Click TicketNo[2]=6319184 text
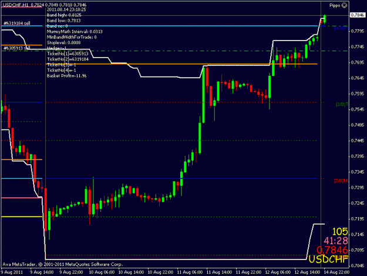The height and width of the screenshot is (276, 367). coord(68,59)
